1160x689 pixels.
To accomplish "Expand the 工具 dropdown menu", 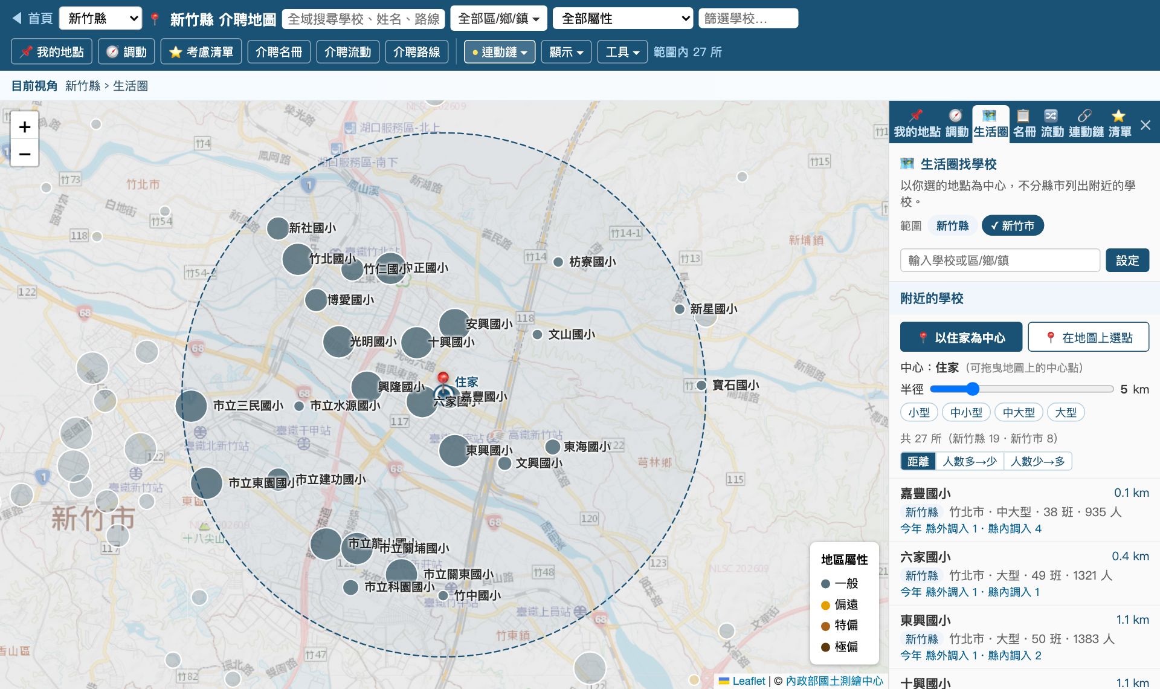I will pos(622,52).
